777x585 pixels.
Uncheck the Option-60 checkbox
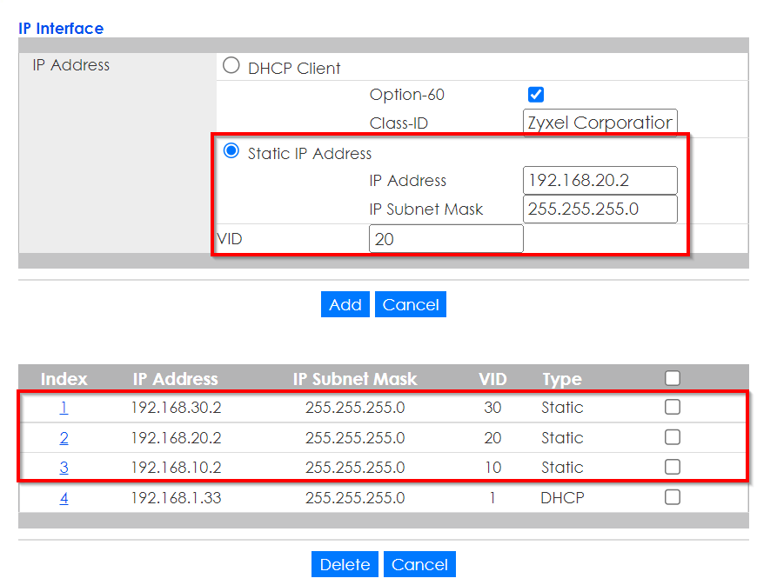point(535,94)
